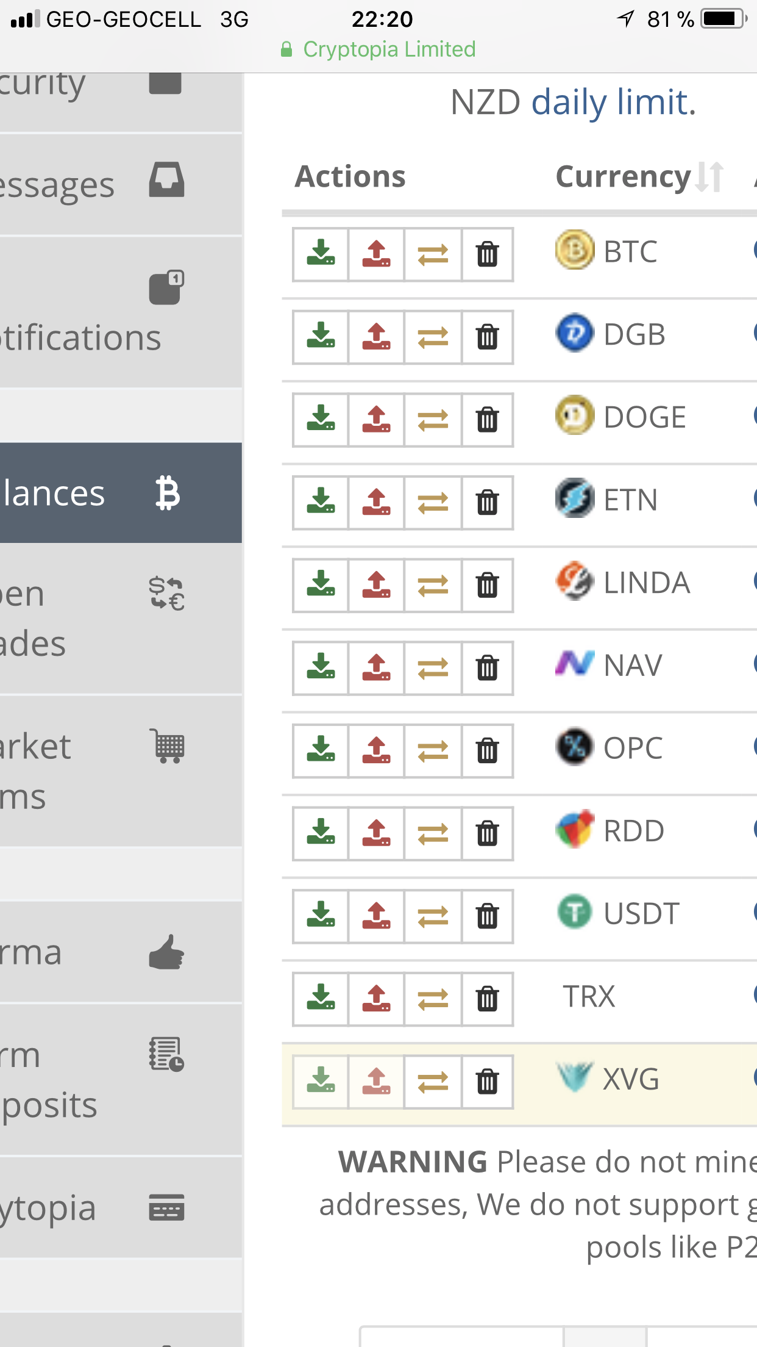The width and height of the screenshot is (757, 1347).
Task: Click the XVG transfer arrows icon
Action: tap(433, 1082)
